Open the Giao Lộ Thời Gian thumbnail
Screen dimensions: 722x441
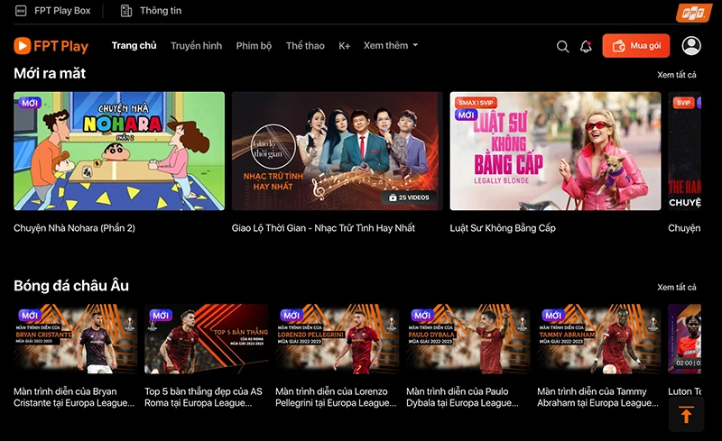coord(337,151)
